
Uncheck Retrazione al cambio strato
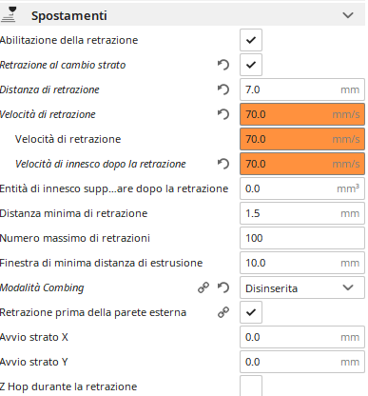251,65
